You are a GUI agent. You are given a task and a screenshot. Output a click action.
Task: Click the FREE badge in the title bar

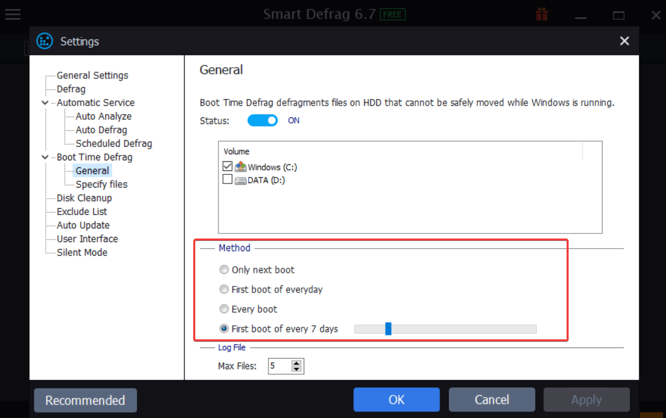tap(393, 14)
